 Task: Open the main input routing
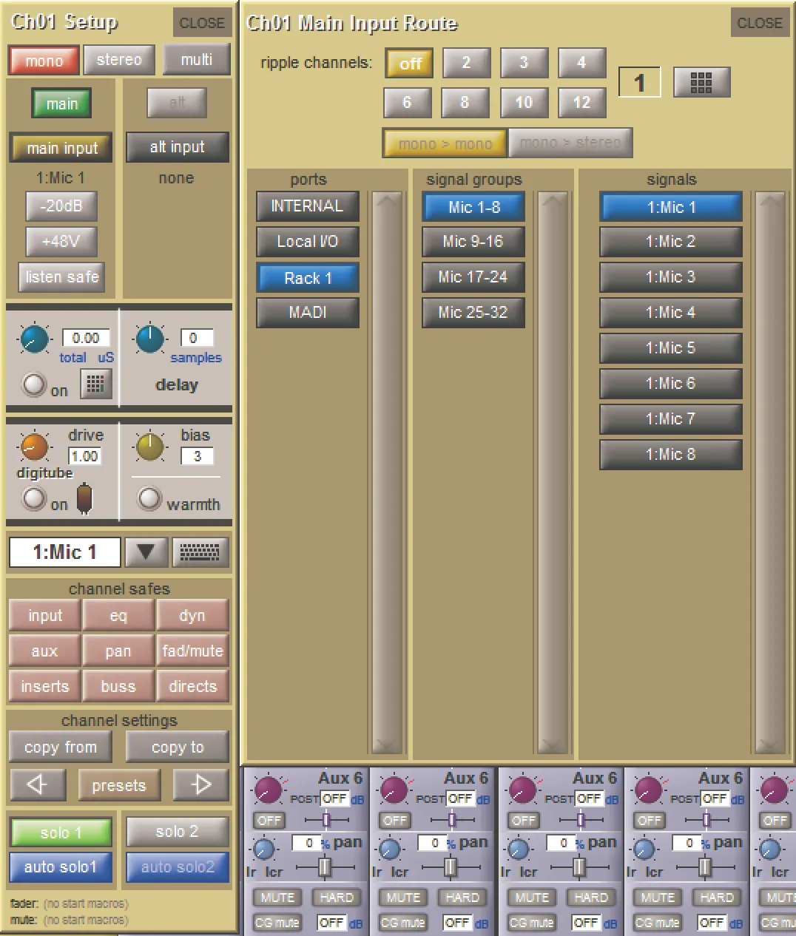point(61,148)
